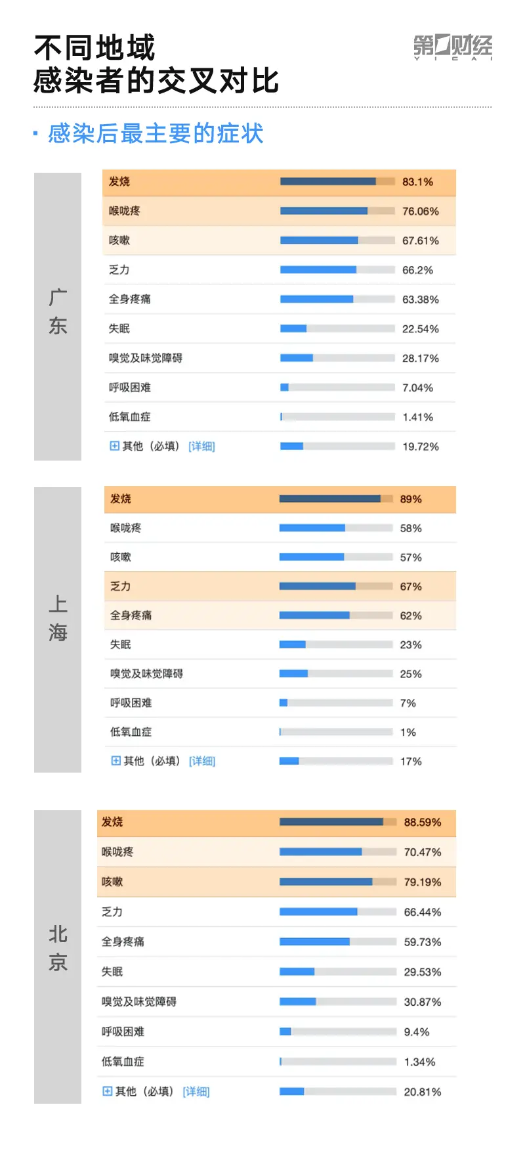Viewport: 525px width, 1153px height.
Task: Expand the 其他 row in the 上海 table
Action: pos(115,761)
